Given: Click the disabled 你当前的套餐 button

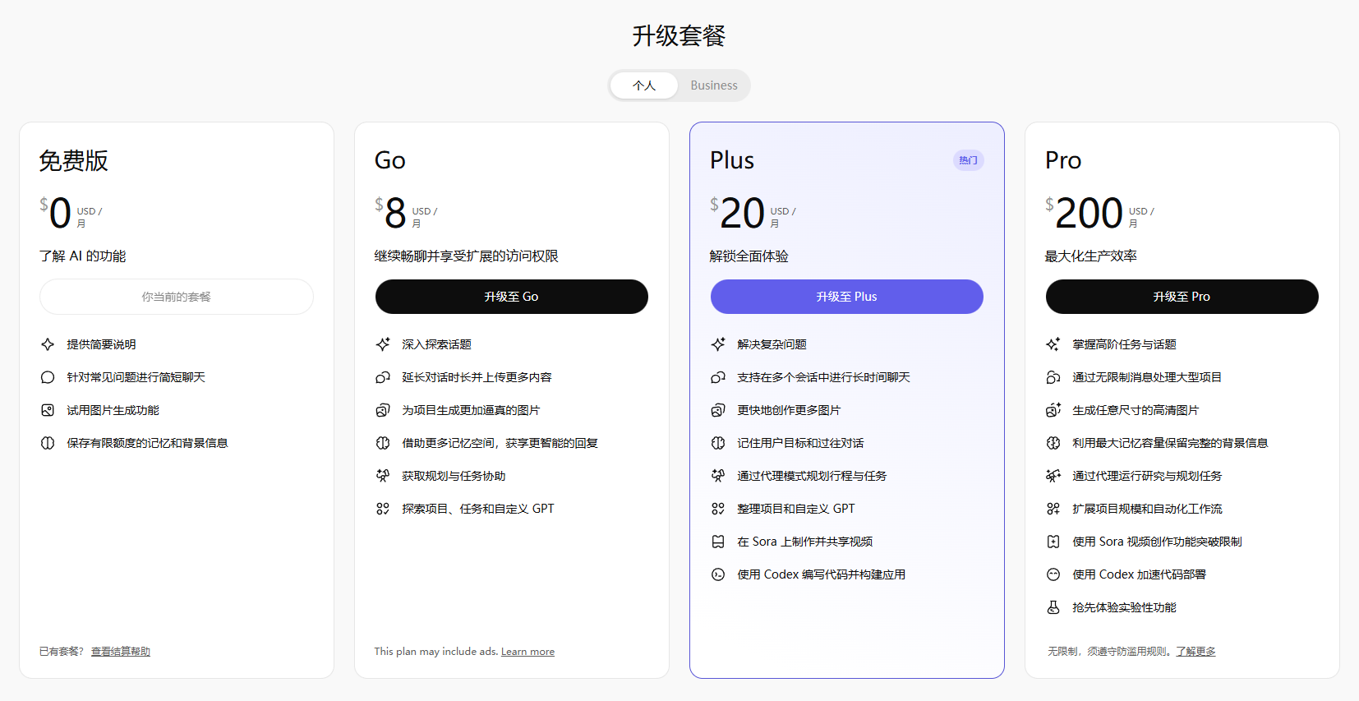Looking at the screenshot, I should coord(177,297).
